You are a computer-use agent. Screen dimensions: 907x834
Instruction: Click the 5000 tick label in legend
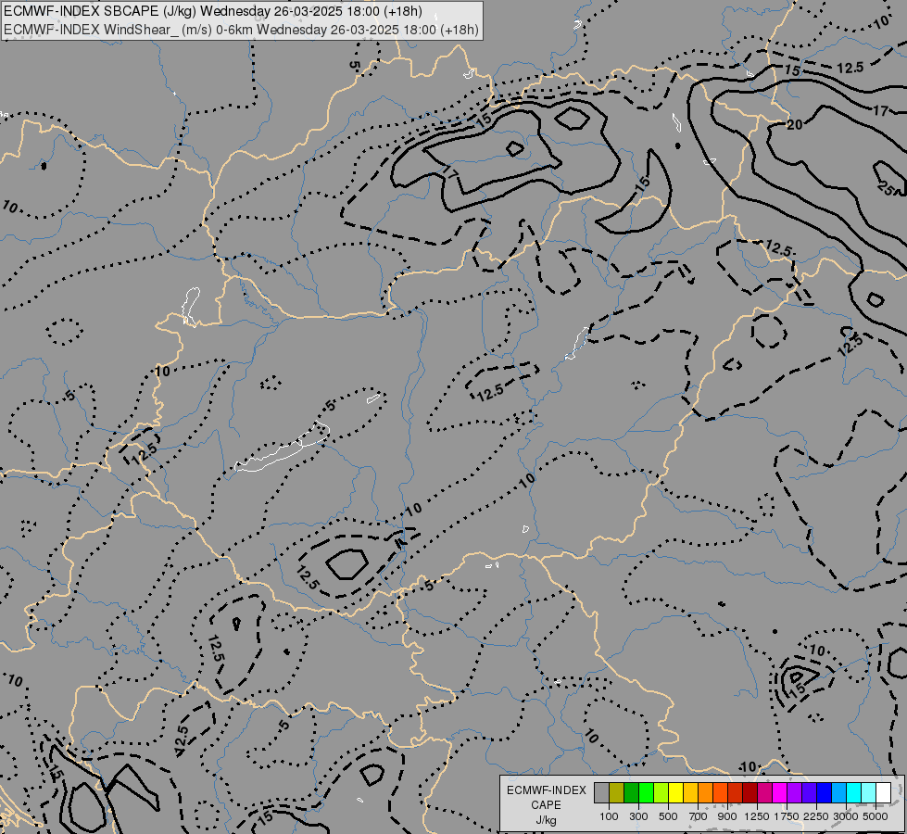[876, 816]
